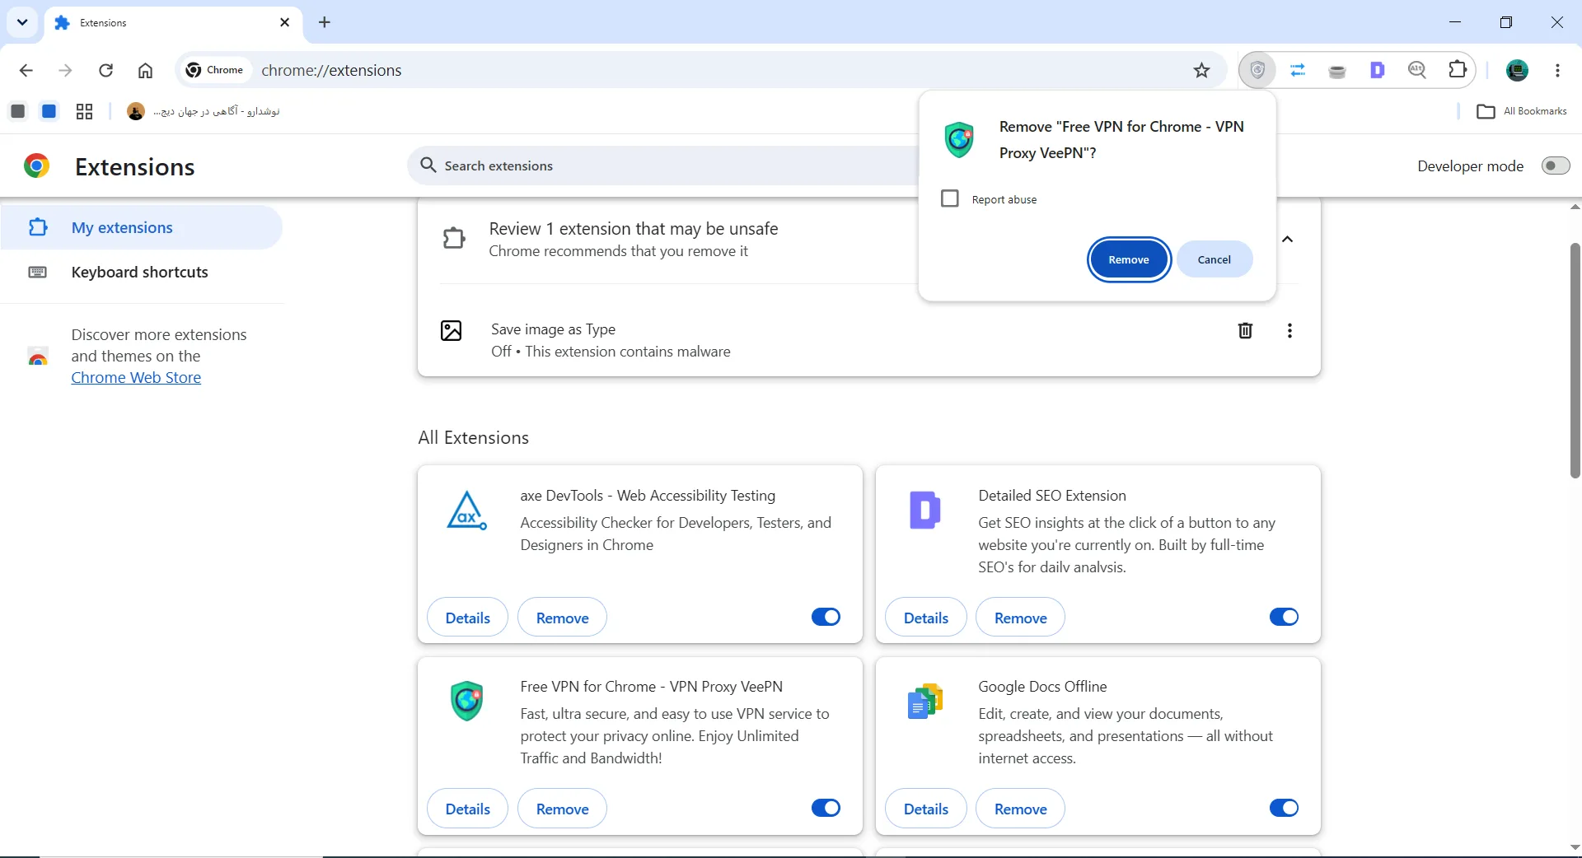
Task: Disable the Detailed SEO Extension toggle
Action: click(x=1284, y=617)
